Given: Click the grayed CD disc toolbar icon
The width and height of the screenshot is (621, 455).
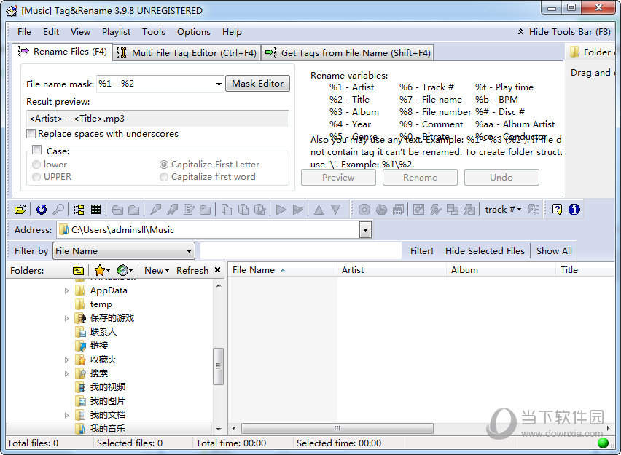Looking at the screenshot, I should click(364, 210).
